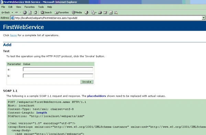The image size is (206, 135).
Task: Click the Discuss toolbar icon
Action: pyautogui.click(x=111, y=12)
